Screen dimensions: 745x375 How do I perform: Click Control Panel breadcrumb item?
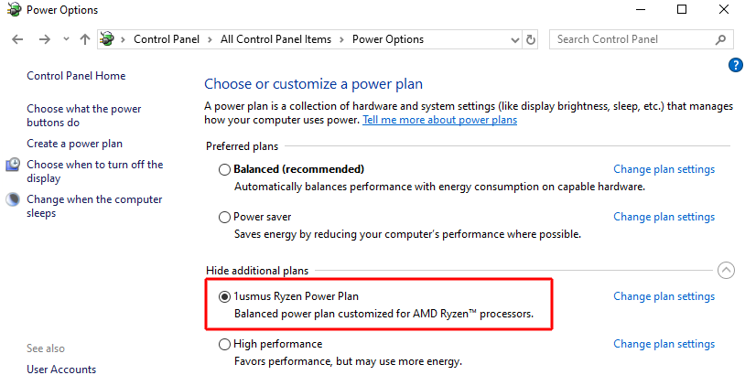tap(167, 39)
